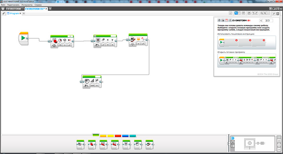Click the display block eraser icon
The width and height of the screenshot is (283, 154).
[103, 40]
